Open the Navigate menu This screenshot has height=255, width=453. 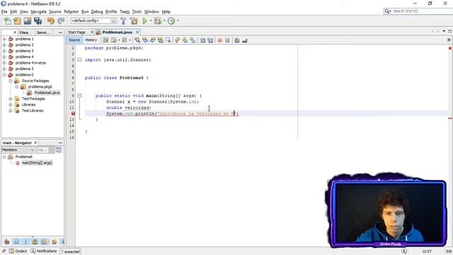(38, 11)
